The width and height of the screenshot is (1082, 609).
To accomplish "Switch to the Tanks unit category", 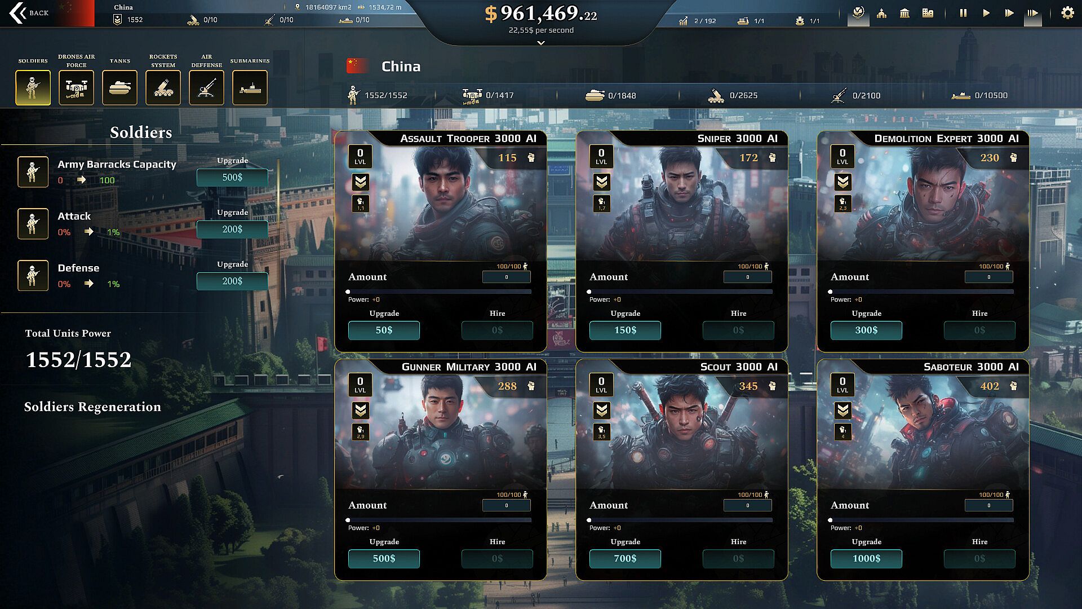I will [x=119, y=87].
